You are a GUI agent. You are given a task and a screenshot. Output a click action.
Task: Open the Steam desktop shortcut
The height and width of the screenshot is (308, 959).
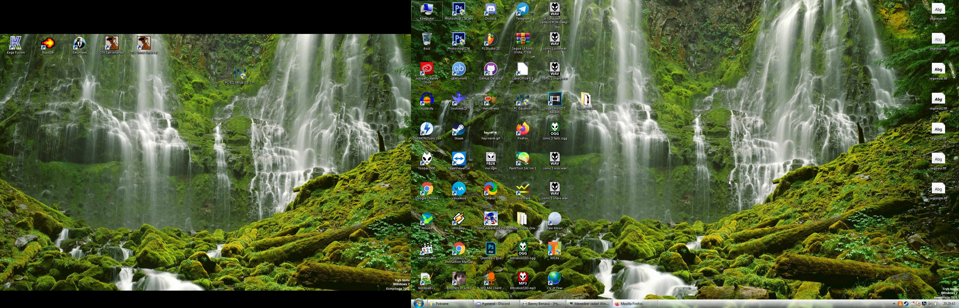pos(459,131)
